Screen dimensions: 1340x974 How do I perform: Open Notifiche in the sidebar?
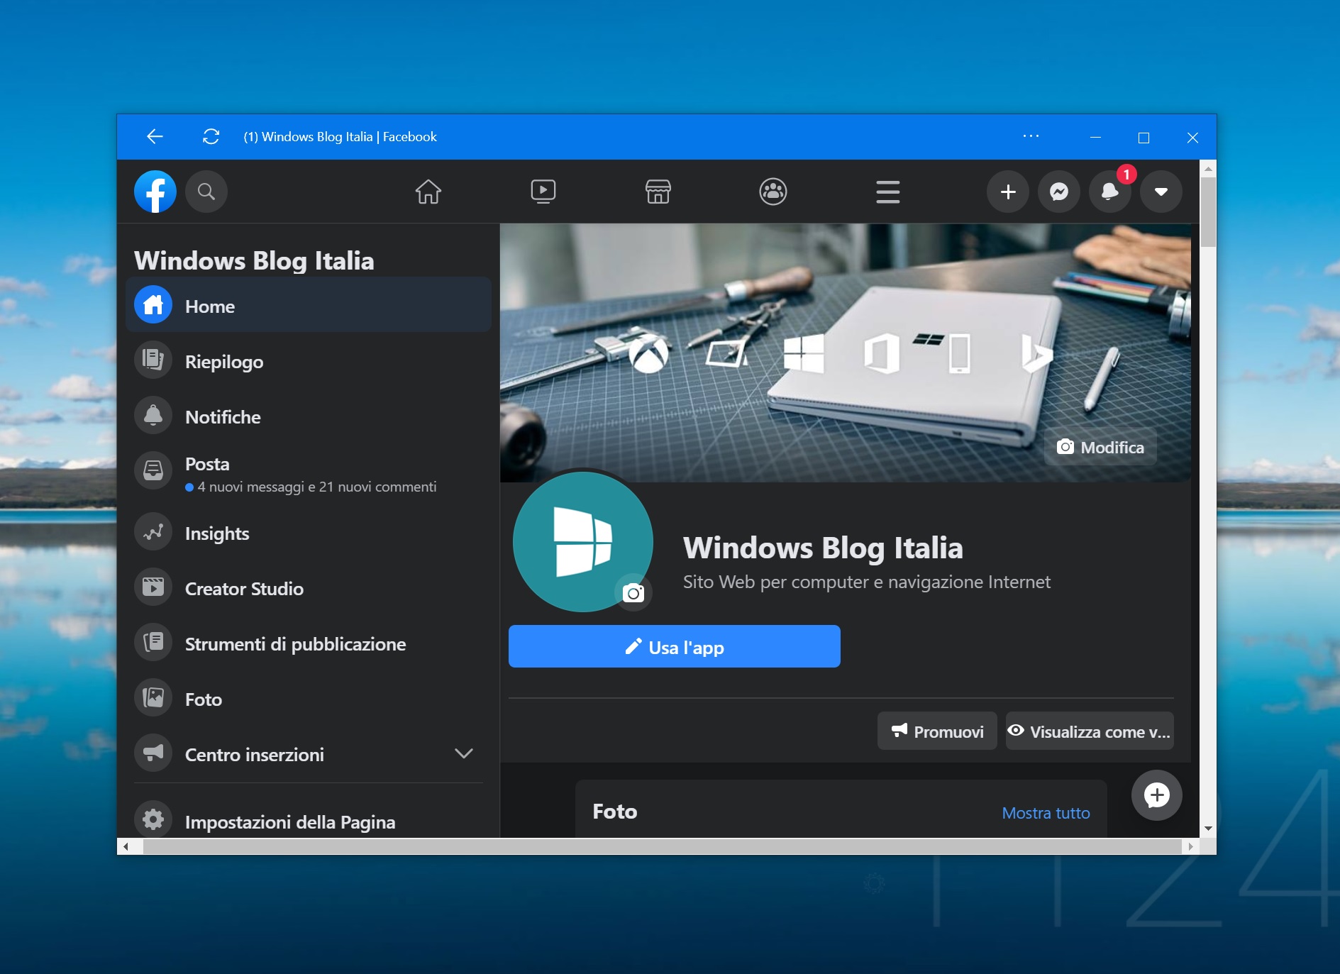coord(309,416)
